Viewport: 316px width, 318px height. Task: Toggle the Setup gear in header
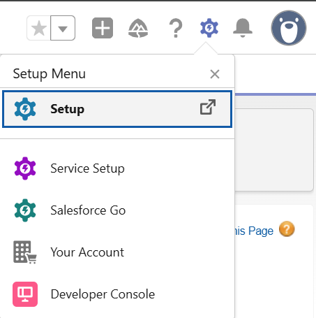pos(209,28)
